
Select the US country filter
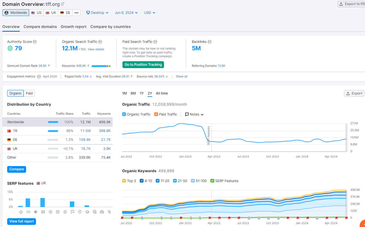tap(36, 13)
